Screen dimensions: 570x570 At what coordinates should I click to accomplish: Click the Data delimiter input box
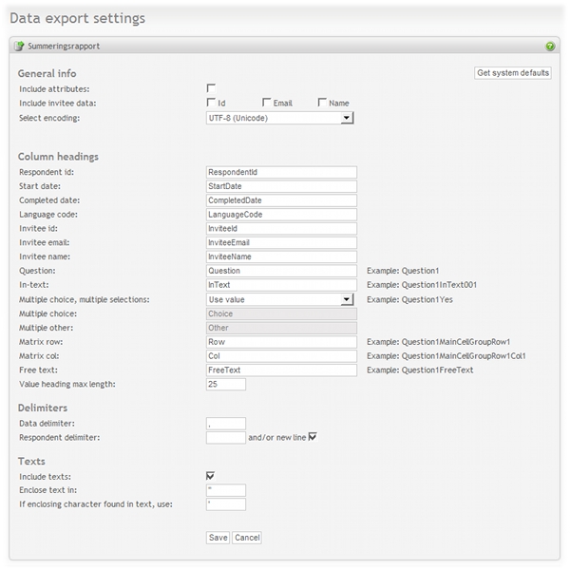click(x=226, y=424)
